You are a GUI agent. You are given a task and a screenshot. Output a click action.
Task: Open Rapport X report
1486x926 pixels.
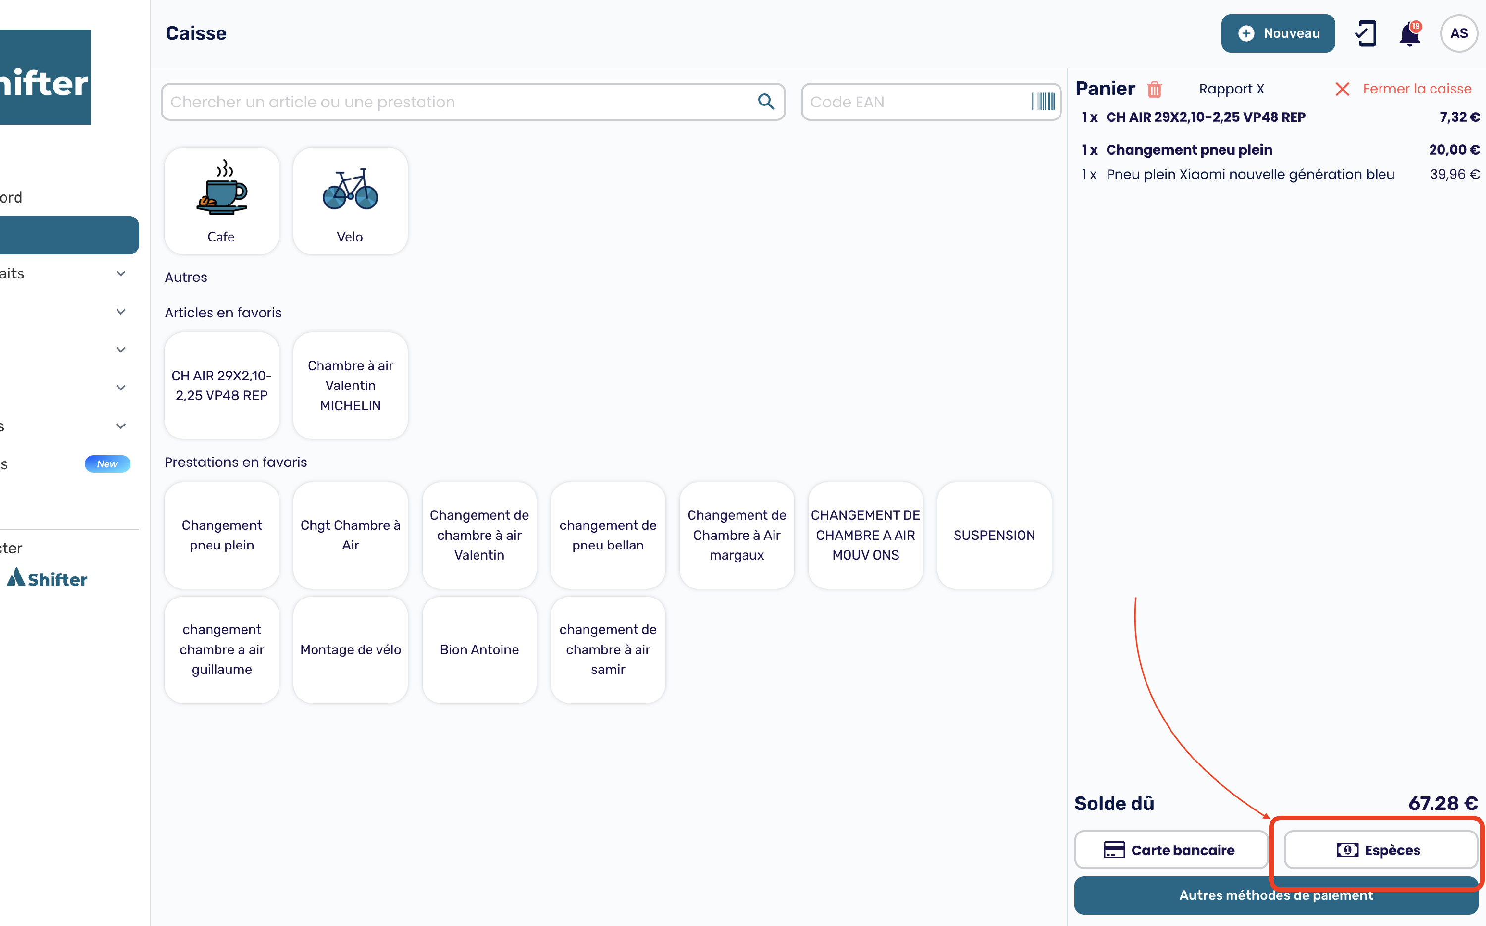[1231, 89]
